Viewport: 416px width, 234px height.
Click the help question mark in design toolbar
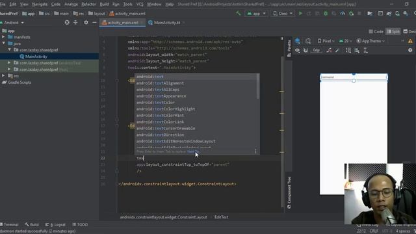point(410,50)
